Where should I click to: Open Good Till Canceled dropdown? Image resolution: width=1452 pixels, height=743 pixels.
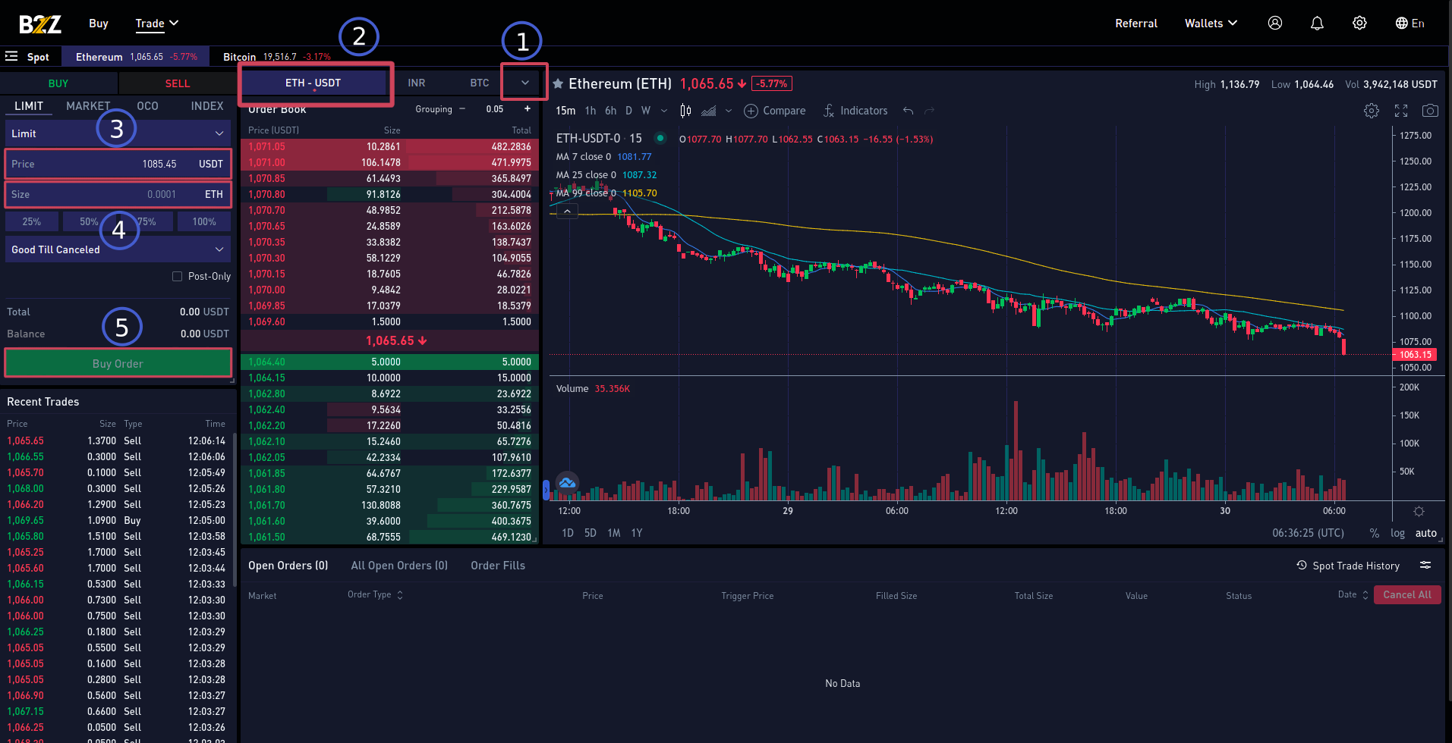point(118,249)
